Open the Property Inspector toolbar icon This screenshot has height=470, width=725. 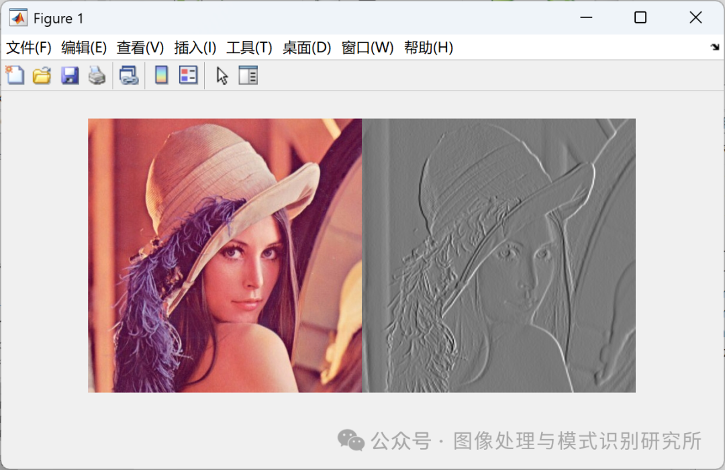tap(248, 75)
